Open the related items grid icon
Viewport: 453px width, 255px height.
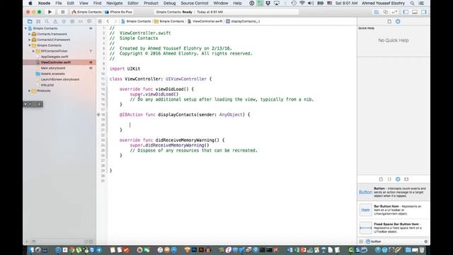click(100, 21)
